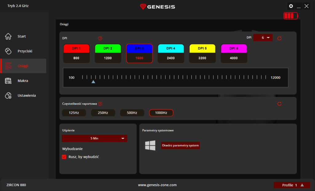Go to Start section
This screenshot has width=315, height=191.
[x=23, y=36]
